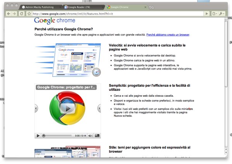Click text Google Chrome si avvia velocemente dal desktop

145,56
